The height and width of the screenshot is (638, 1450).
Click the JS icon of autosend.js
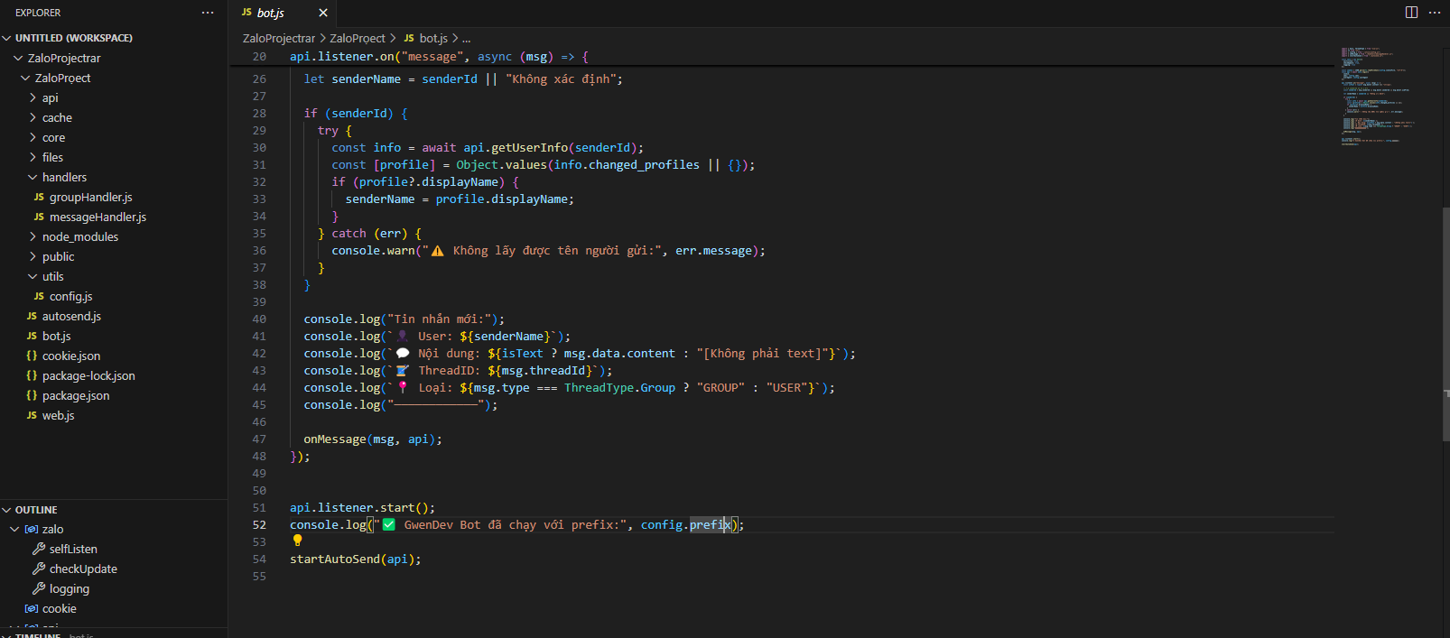pyautogui.click(x=32, y=316)
